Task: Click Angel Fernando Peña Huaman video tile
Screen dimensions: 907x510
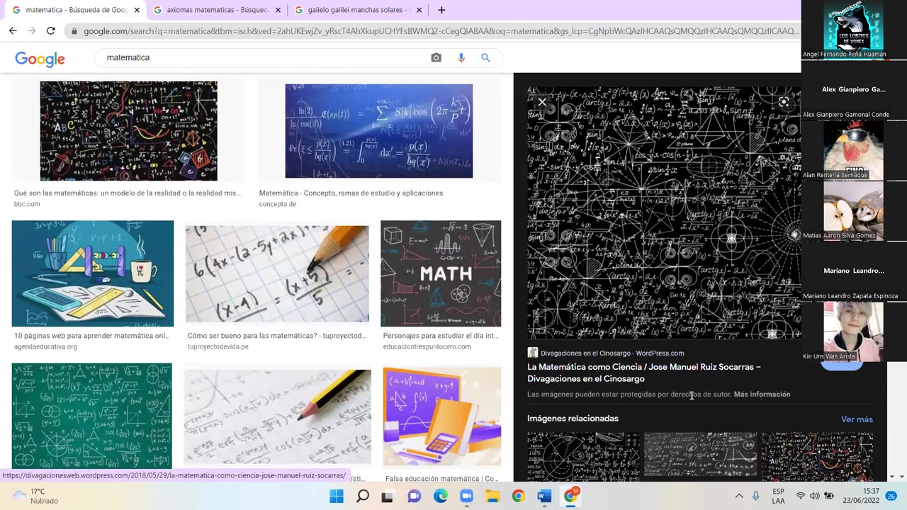Action: pos(854,30)
